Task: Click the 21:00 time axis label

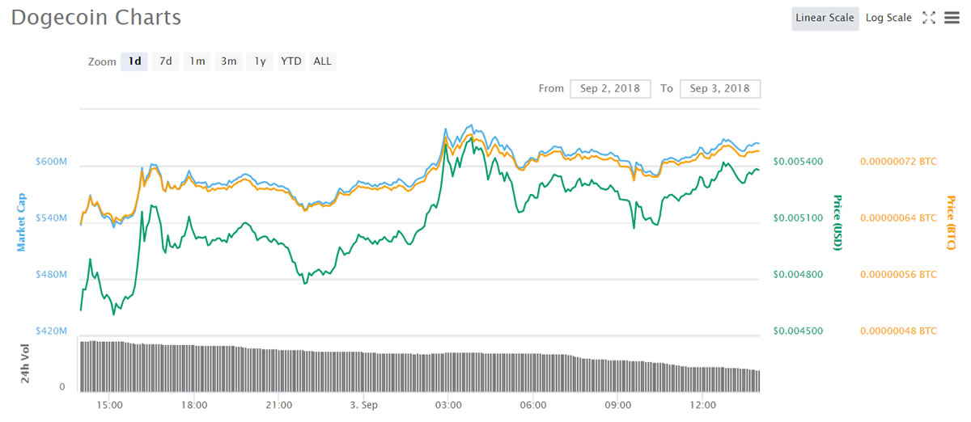Action: tap(279, 405)
